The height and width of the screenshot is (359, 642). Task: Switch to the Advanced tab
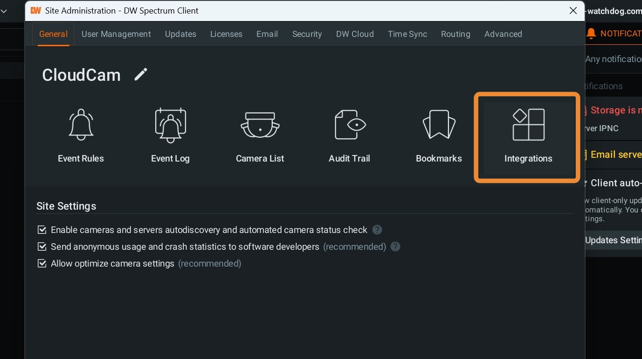point(503,34)
